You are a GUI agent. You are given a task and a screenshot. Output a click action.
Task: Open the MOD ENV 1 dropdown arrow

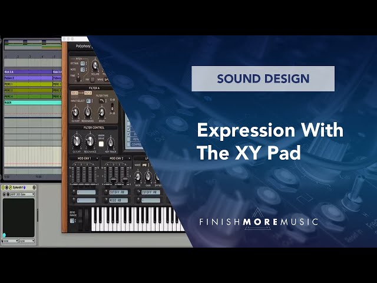point(97,159)
